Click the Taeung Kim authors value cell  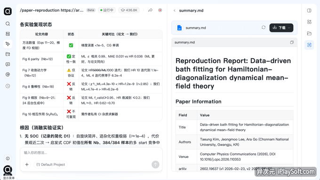[245, 142]
